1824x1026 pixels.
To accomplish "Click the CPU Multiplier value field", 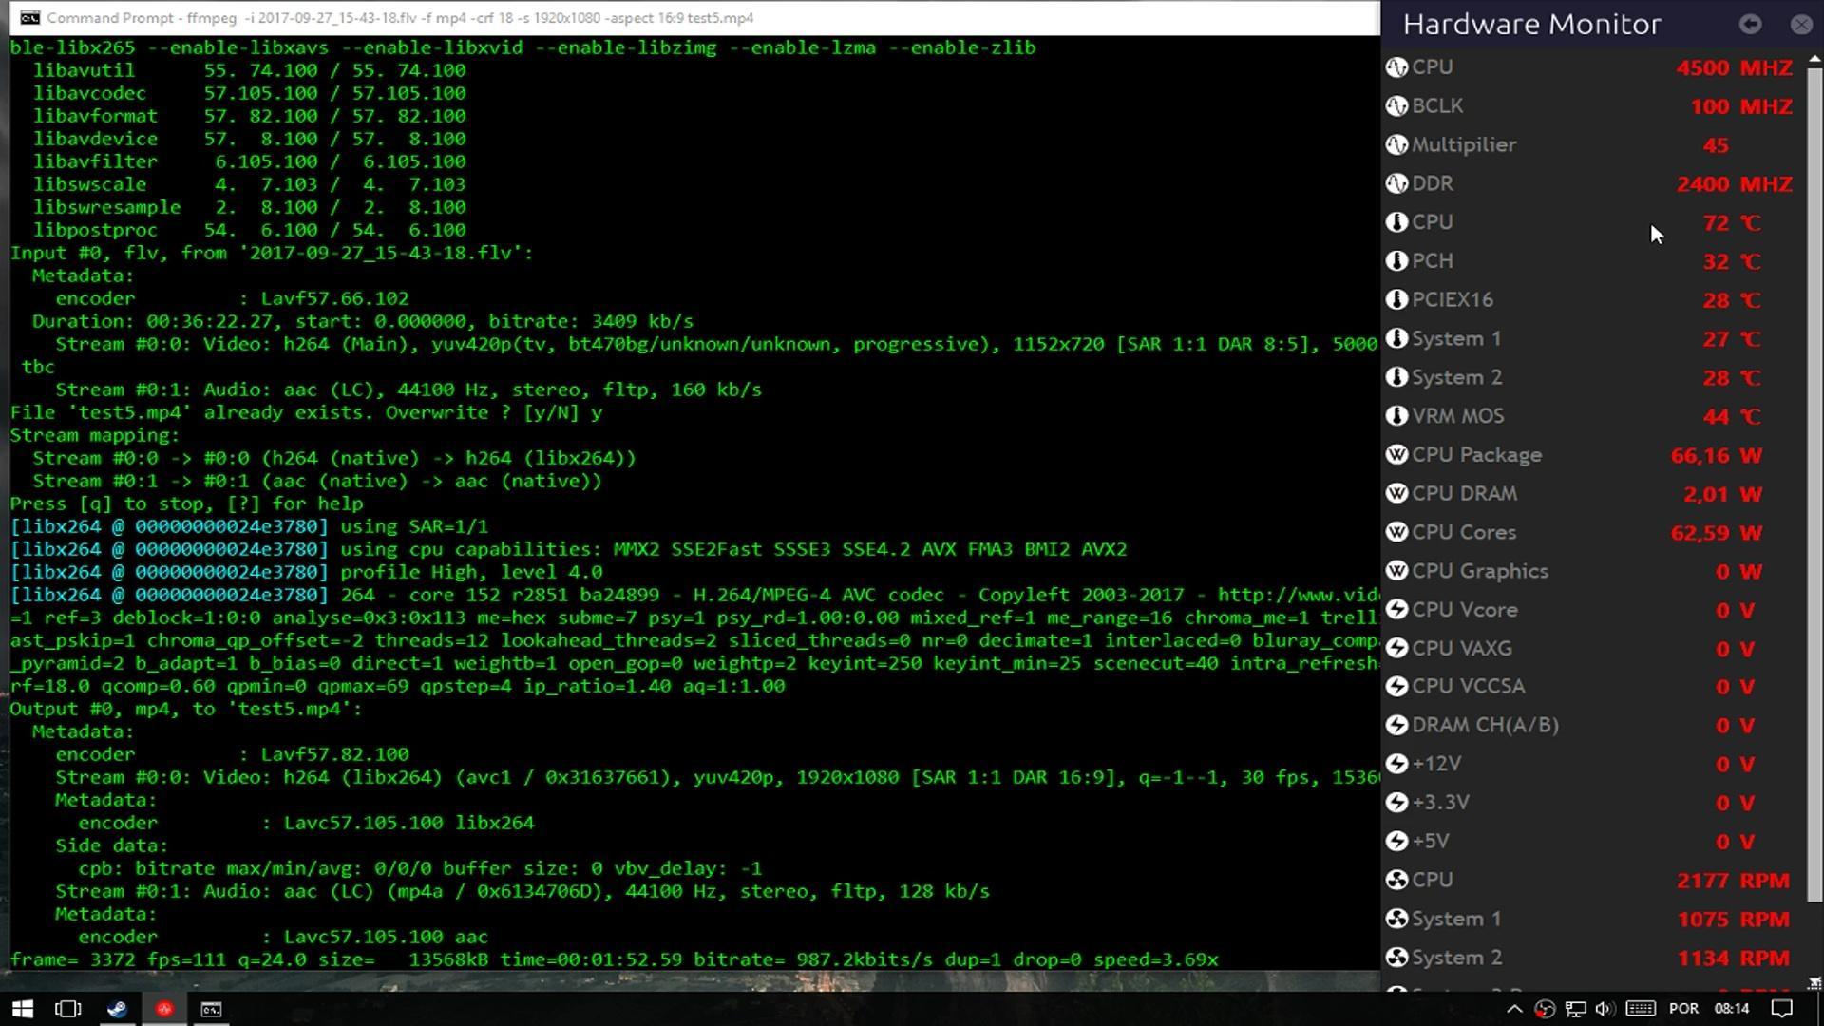I will (x=1717, y=144).
